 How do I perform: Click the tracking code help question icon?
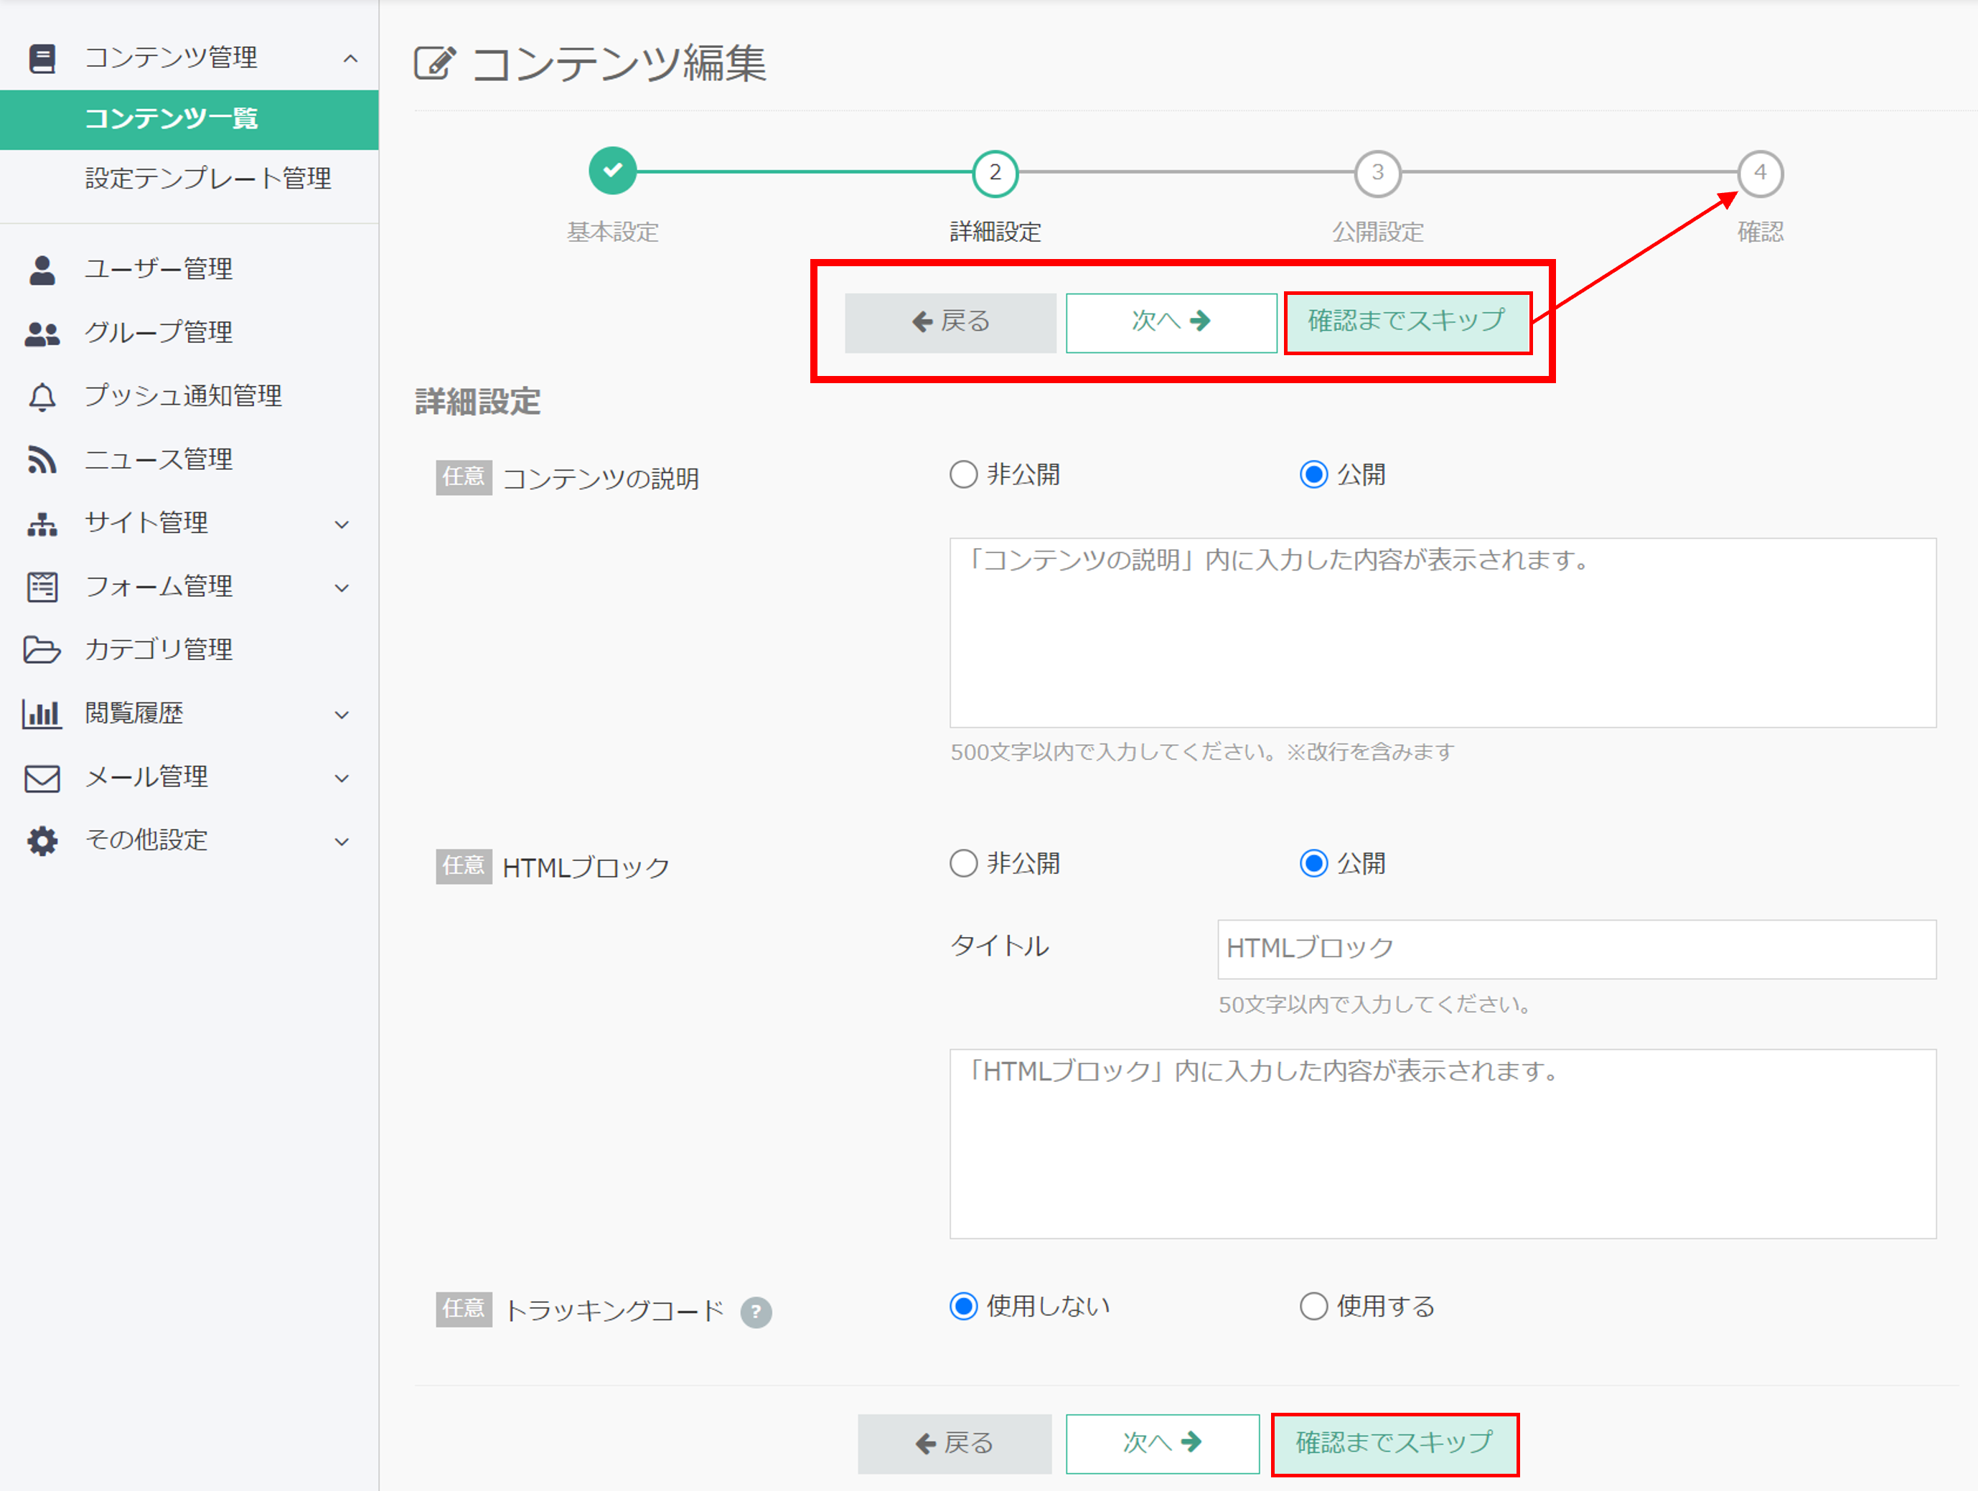(756, 1312)
